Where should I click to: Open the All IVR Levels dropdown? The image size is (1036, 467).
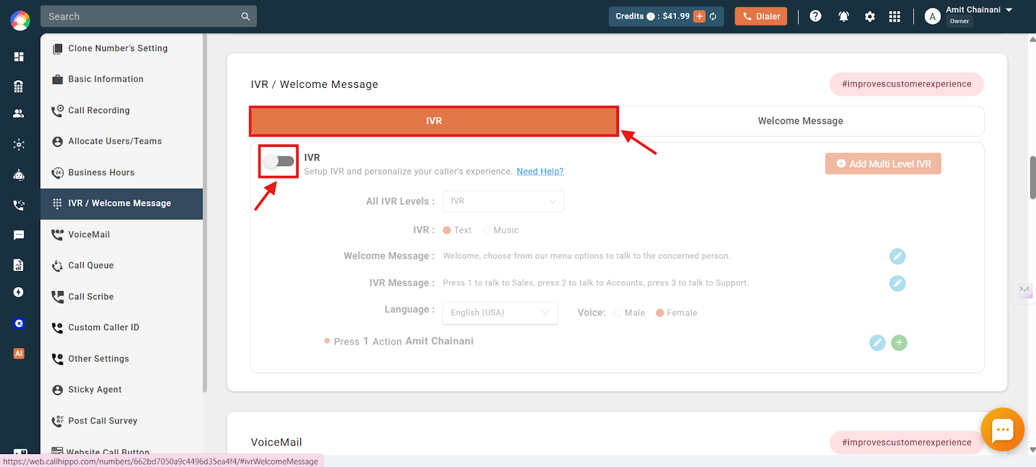[503, 201]
